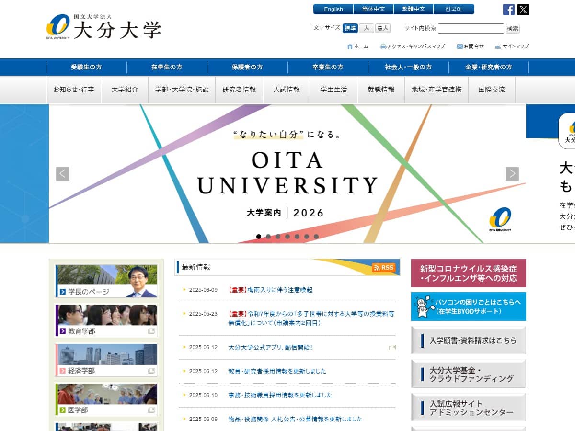The height and width of the screenshot is (431, 575).
Task: Open 在学生の方 menu
Action: tap(167, 67)
